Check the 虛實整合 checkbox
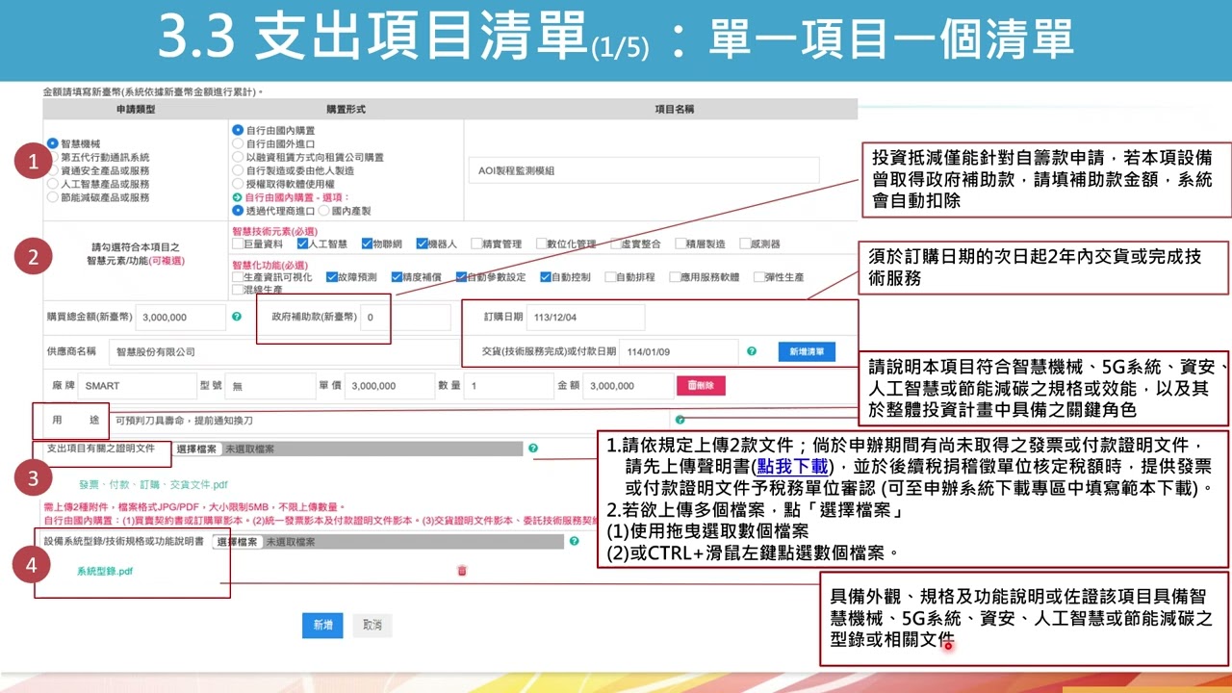1232x693 pixels. [615, 244]
